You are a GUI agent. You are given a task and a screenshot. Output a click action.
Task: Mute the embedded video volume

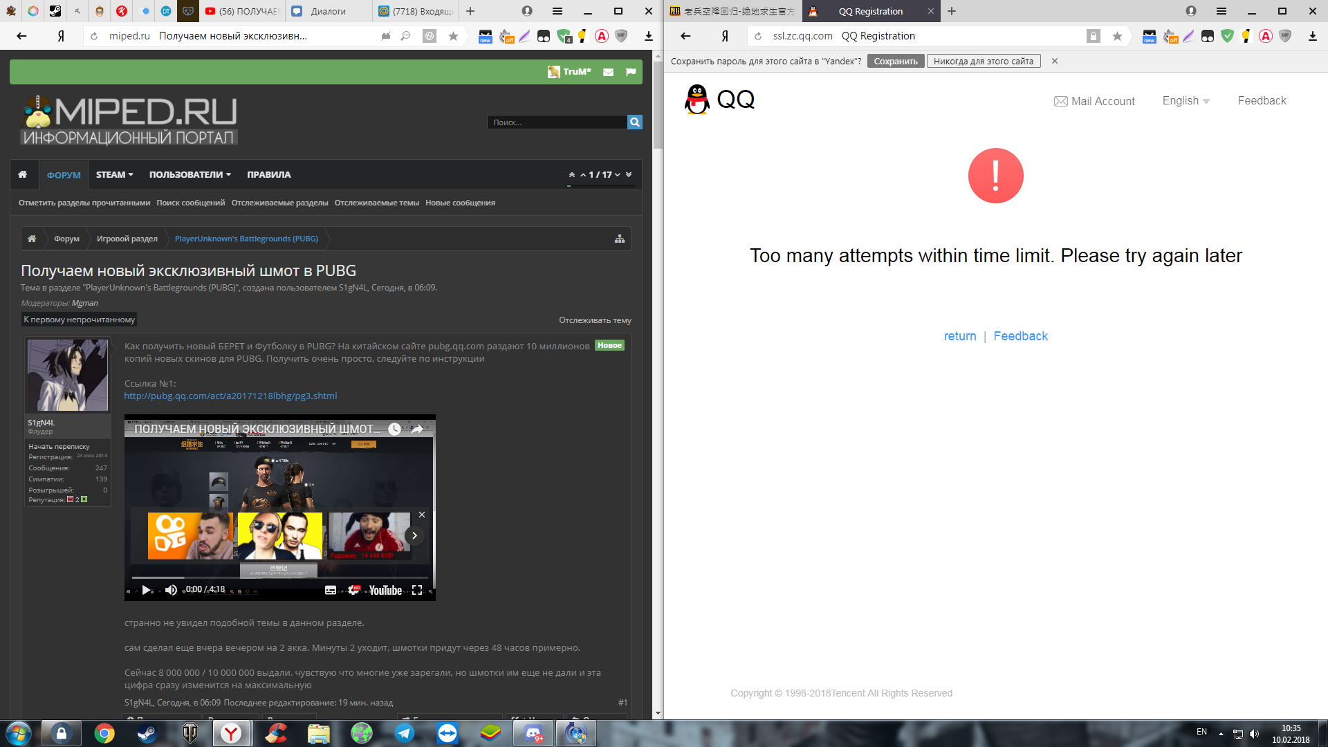[x=171, y=590]
